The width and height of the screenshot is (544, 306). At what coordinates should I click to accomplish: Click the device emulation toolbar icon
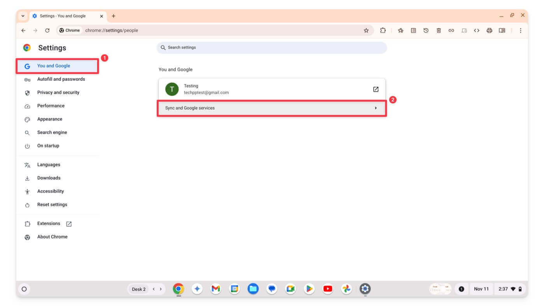[464, 30]
